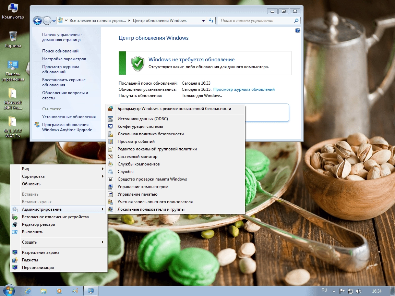This screenshot has height=296, width=395.
Task: Open Редактор реестра menu entry
Action: 59,224
